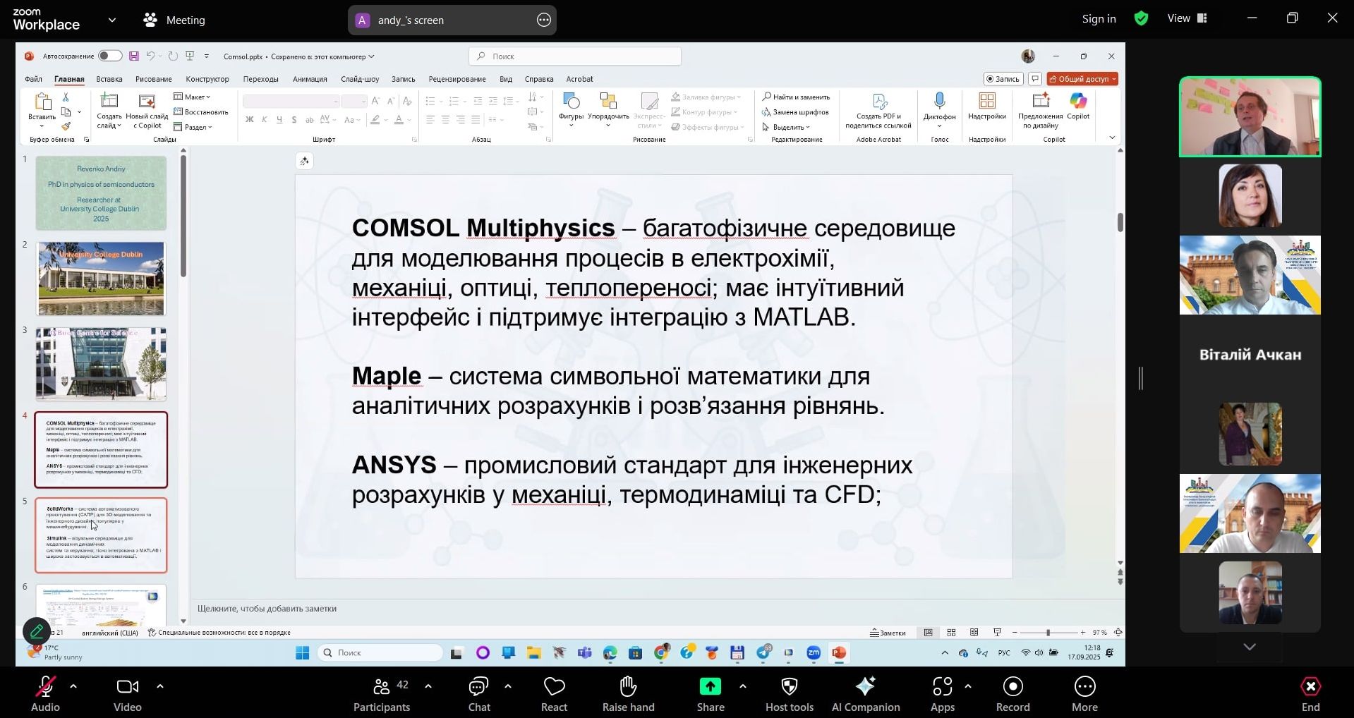Open Zoom Apps menu
1354x718 pixels.
coord(942,694)
